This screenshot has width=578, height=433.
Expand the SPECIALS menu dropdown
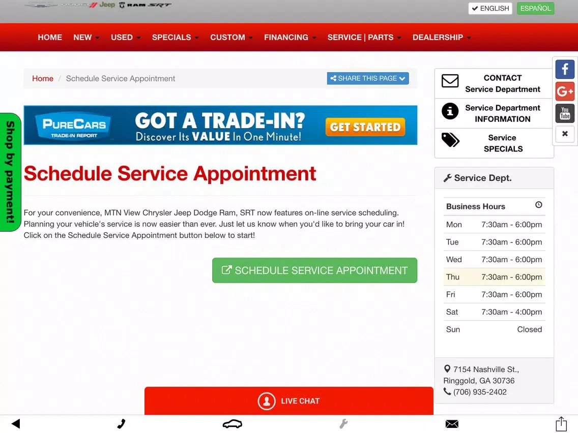tap(175, 37)
